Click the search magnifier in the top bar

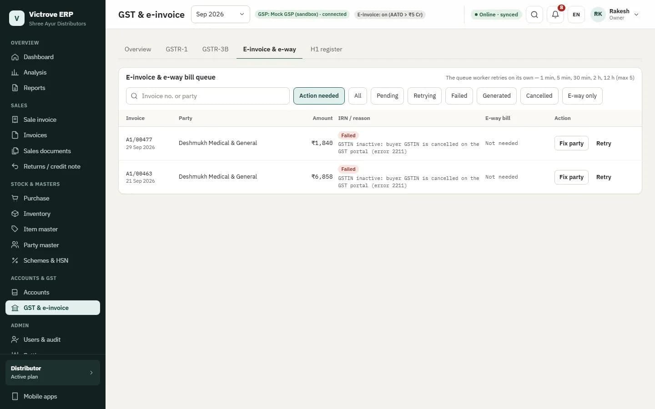tap(534, 15)
